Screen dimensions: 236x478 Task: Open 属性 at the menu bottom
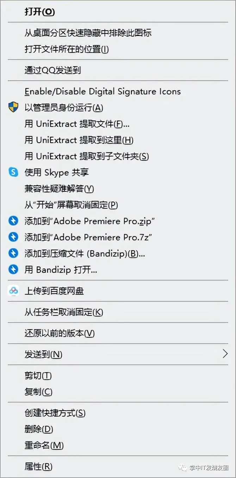[38, 466]
